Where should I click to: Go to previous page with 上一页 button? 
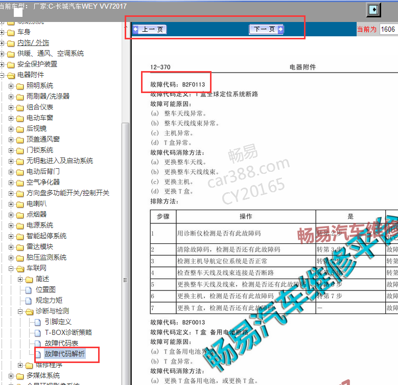pos(150,30)
